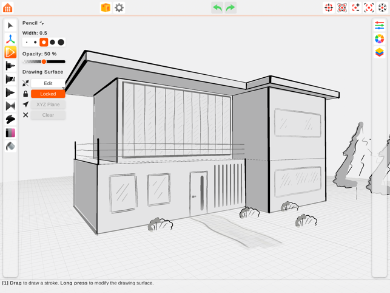Click the 'Opacity: 50 %' label
The width and height of the screenshot is (390, 293).
tap(39, 54)
